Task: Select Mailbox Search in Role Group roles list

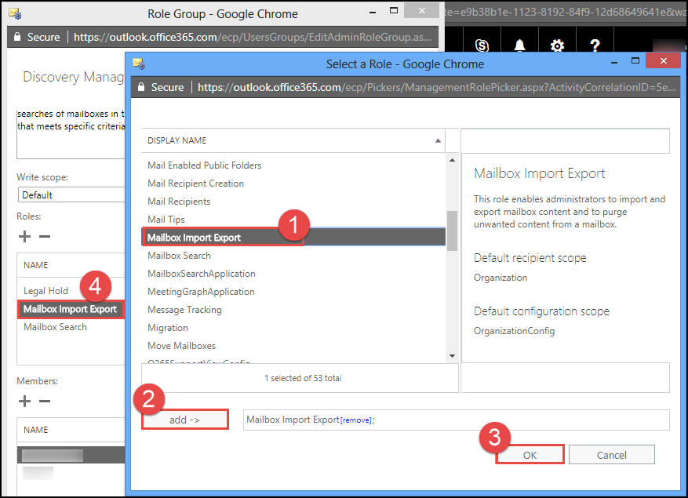Action: [x=71, y=327]
